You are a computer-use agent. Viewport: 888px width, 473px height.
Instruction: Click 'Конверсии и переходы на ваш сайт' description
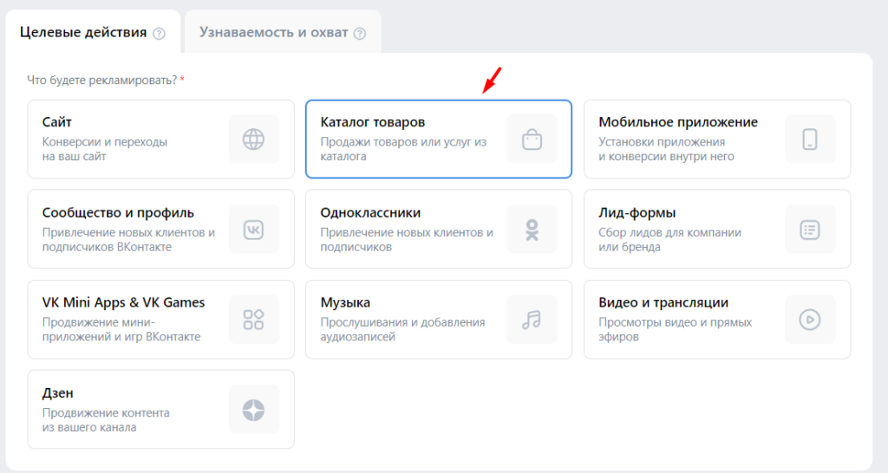(x=105, y=149)
